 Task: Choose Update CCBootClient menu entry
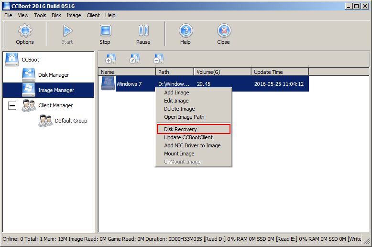pos(193,137)
